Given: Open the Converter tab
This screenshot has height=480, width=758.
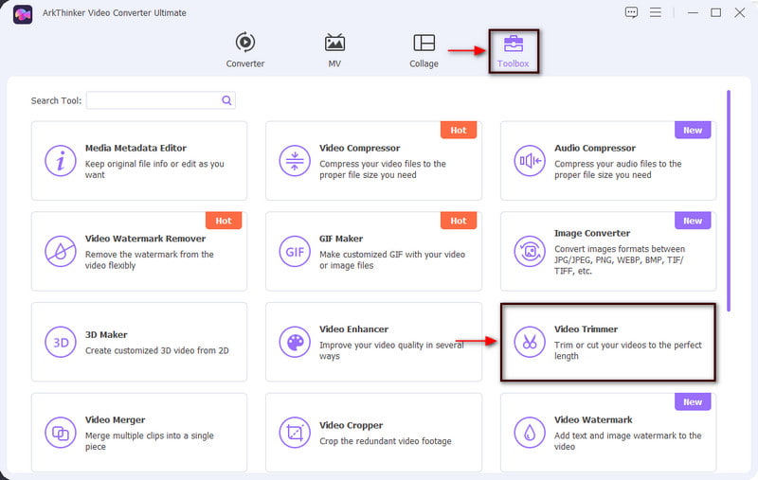Looking at the screenshot, I should coord(245,50).
